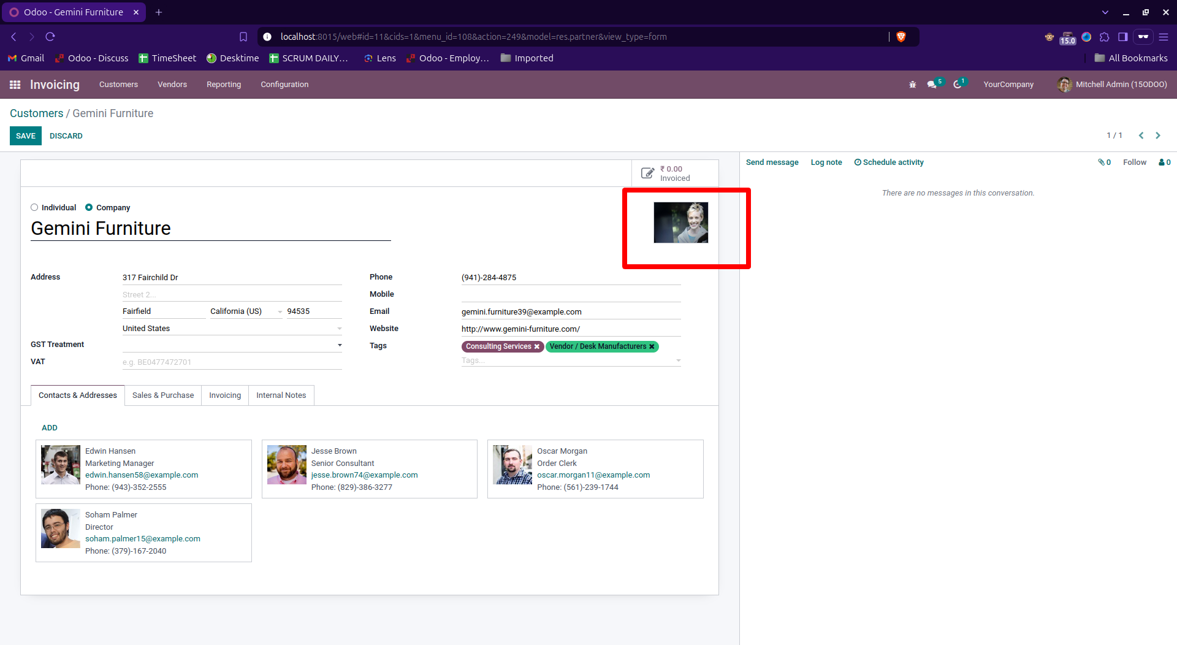Open the country United States dropdown
The width and height of the screenshot is (1177, 645).
tap(339, 329)
